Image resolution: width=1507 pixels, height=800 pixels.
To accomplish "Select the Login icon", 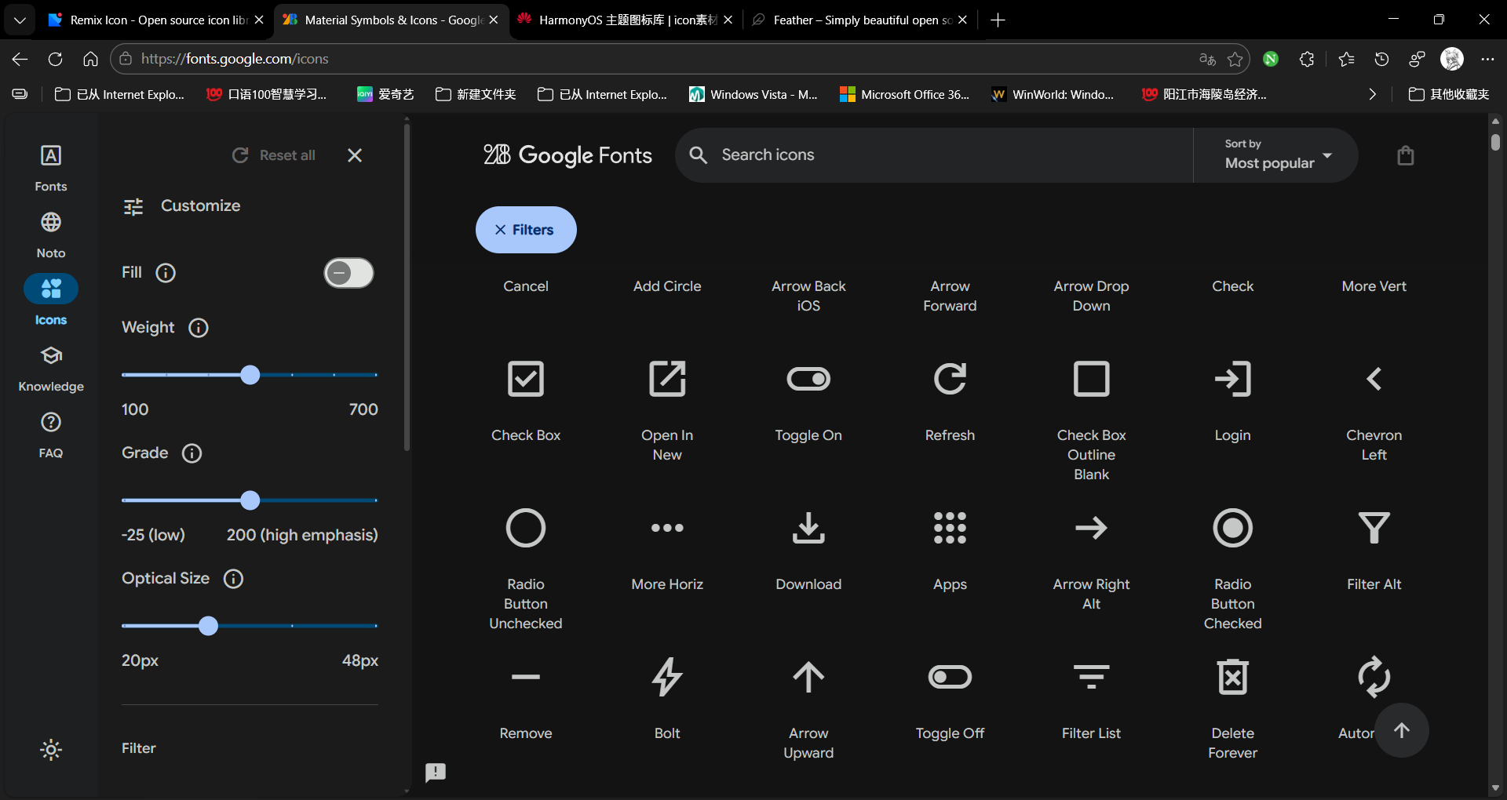I will (1232, 379).
